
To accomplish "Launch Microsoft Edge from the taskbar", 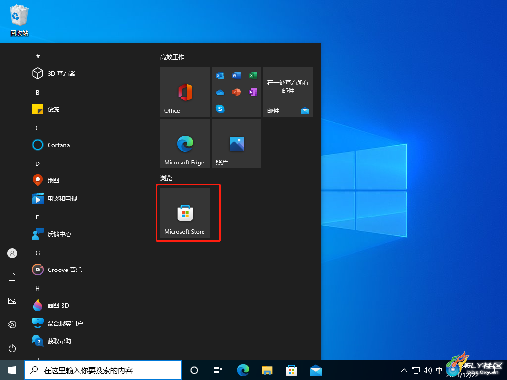I will tap(243, 370).
